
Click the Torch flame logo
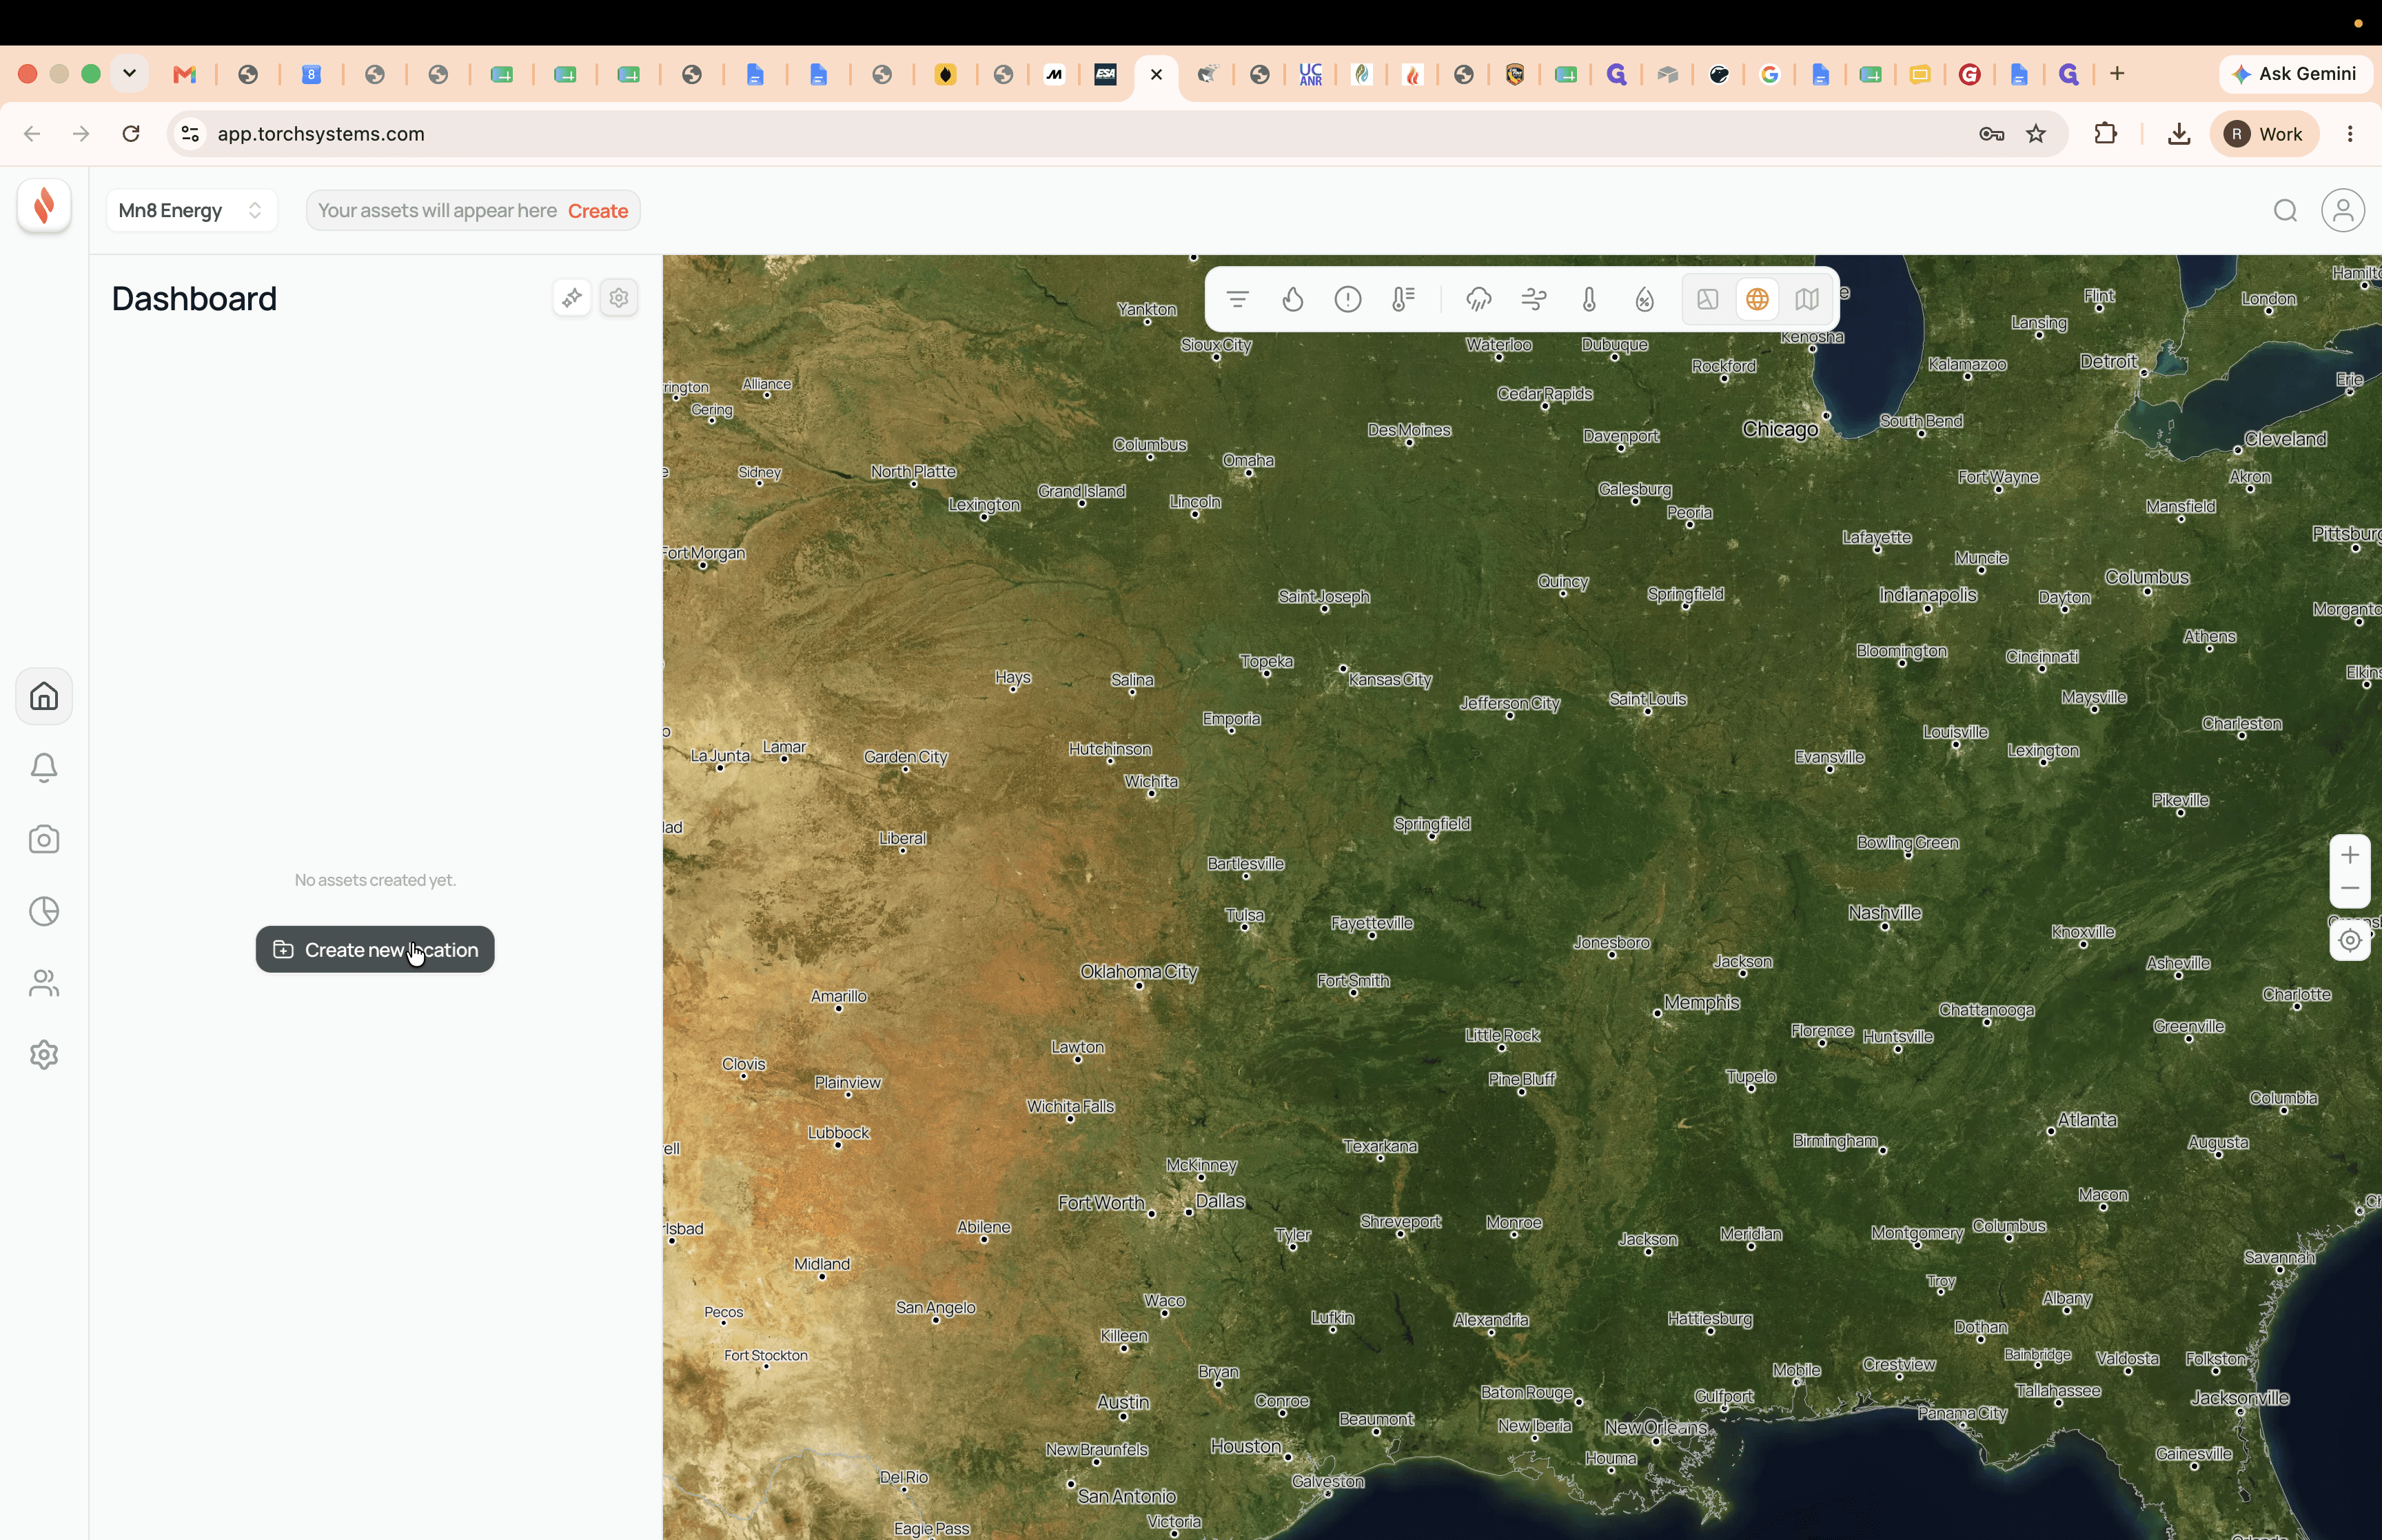[x=44, y=206]
